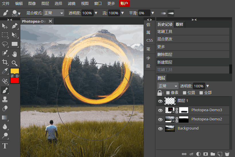Close the Photopea-De document tab
This screenshot has height=157, width=235.
click(x=50, y=21)
